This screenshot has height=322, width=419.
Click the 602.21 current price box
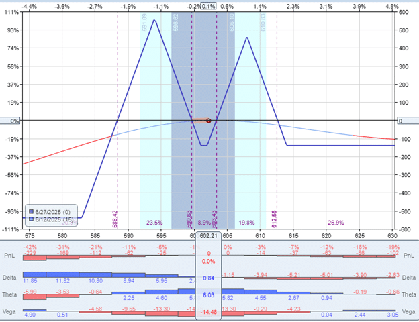207,236
